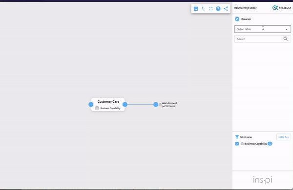Click the Relationship Editor title
The width and height of the screenshot is (293, 190).
click(245, 8)
